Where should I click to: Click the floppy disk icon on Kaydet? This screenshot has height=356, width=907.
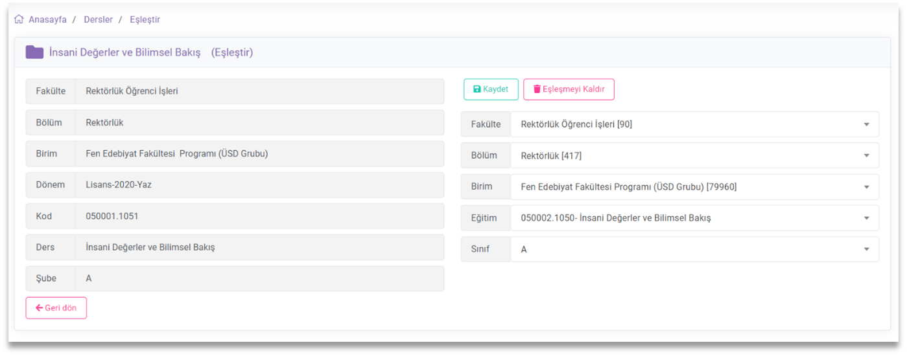[477, 89]
